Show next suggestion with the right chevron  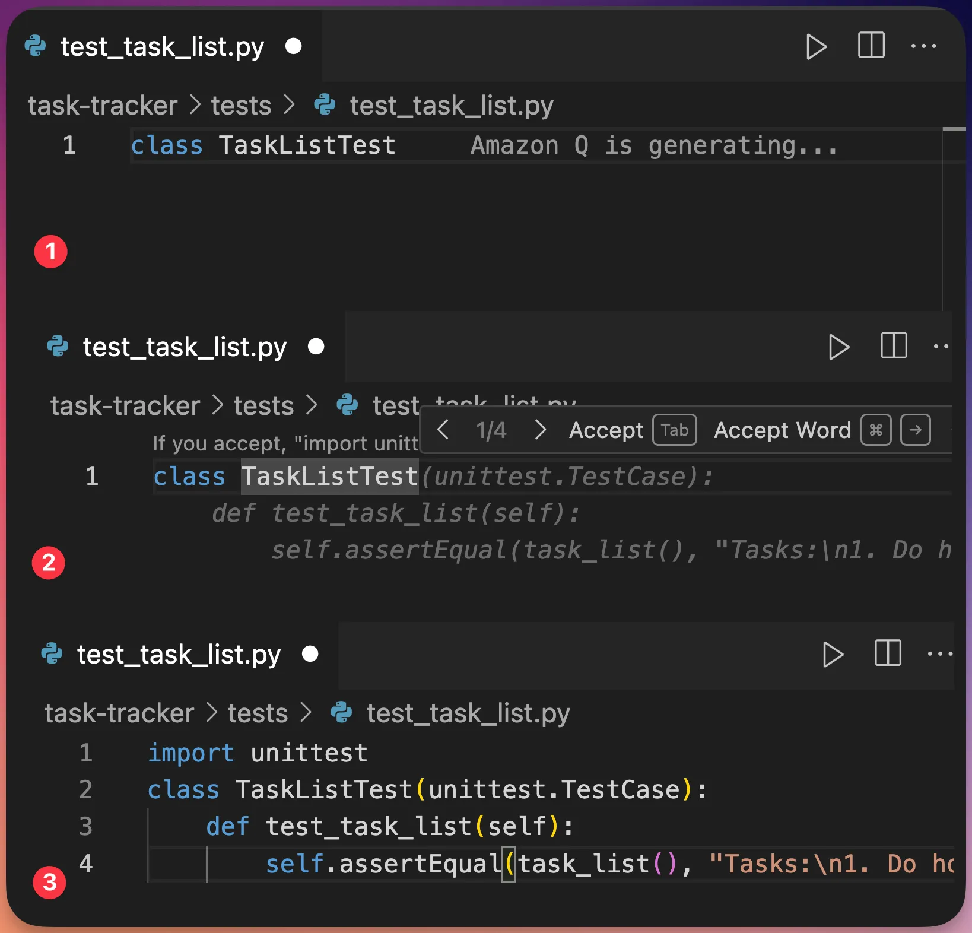[540, 429]
